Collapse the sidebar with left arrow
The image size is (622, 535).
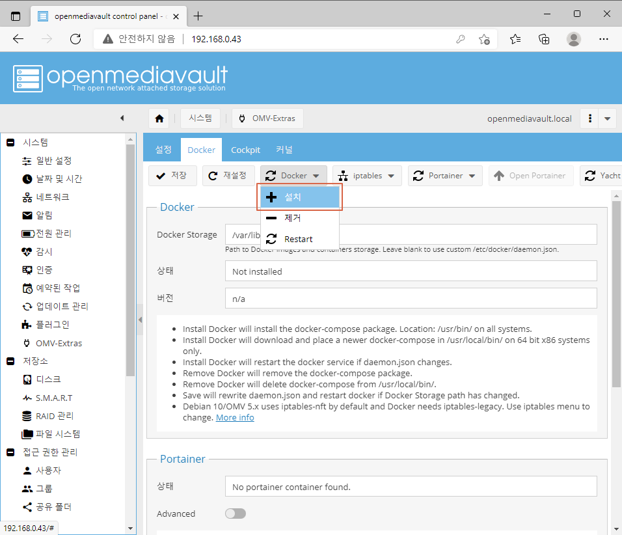[122, 118]
